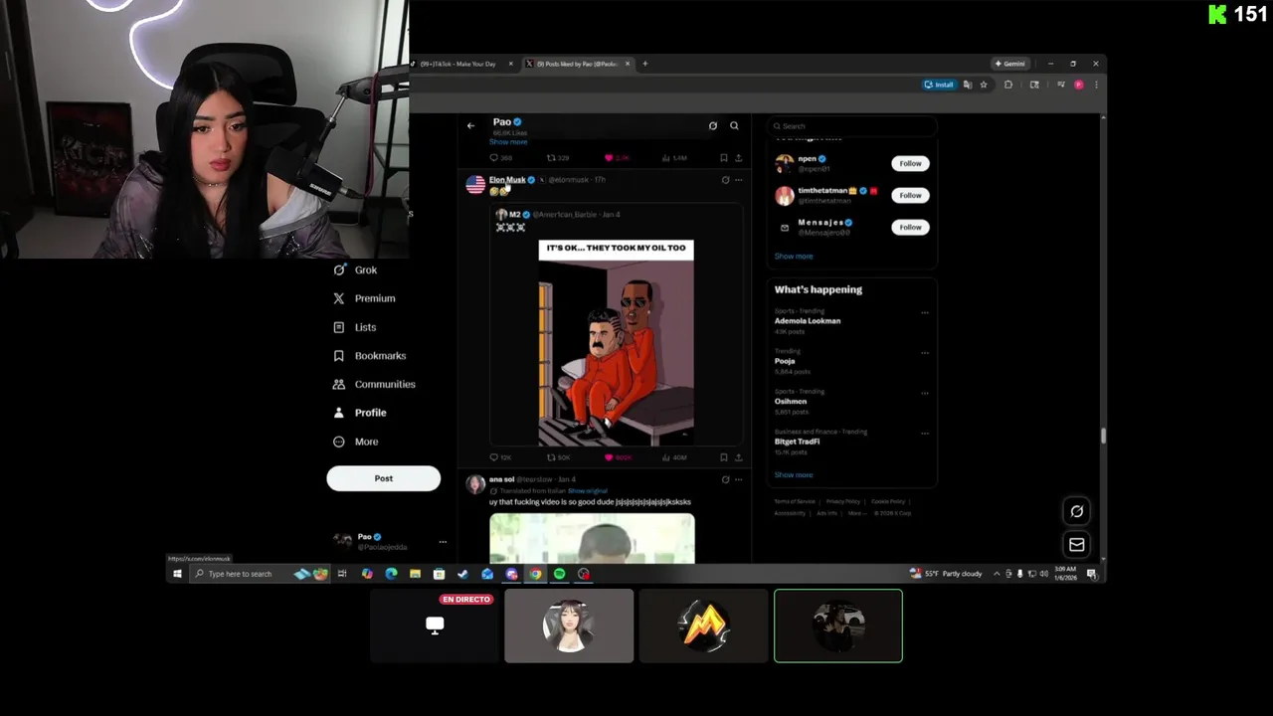Viewport: 1273px width, 716px height.
Task: Follow the timthetatman account
Action: 910,195
